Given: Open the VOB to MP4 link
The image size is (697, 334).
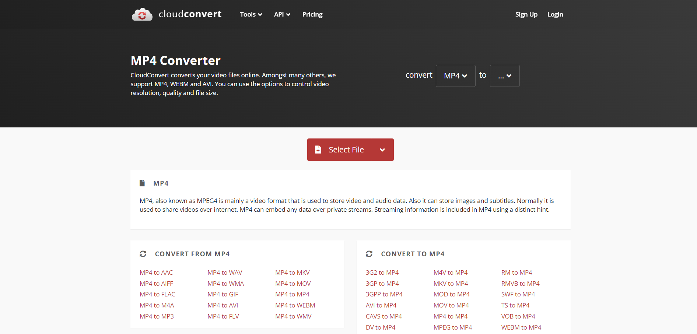Looking at the screenshot, I should [518, 316].
